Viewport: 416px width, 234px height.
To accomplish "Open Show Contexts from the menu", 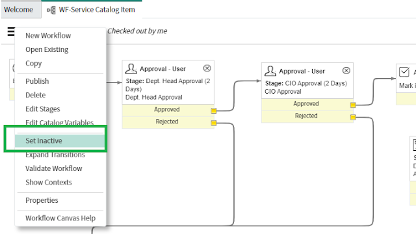I will (49, 182).
